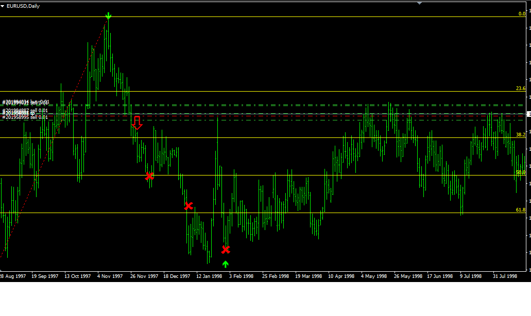Click the 26 Nov 1997 date label
Screen dimensions: 531x316
(144, 276)
